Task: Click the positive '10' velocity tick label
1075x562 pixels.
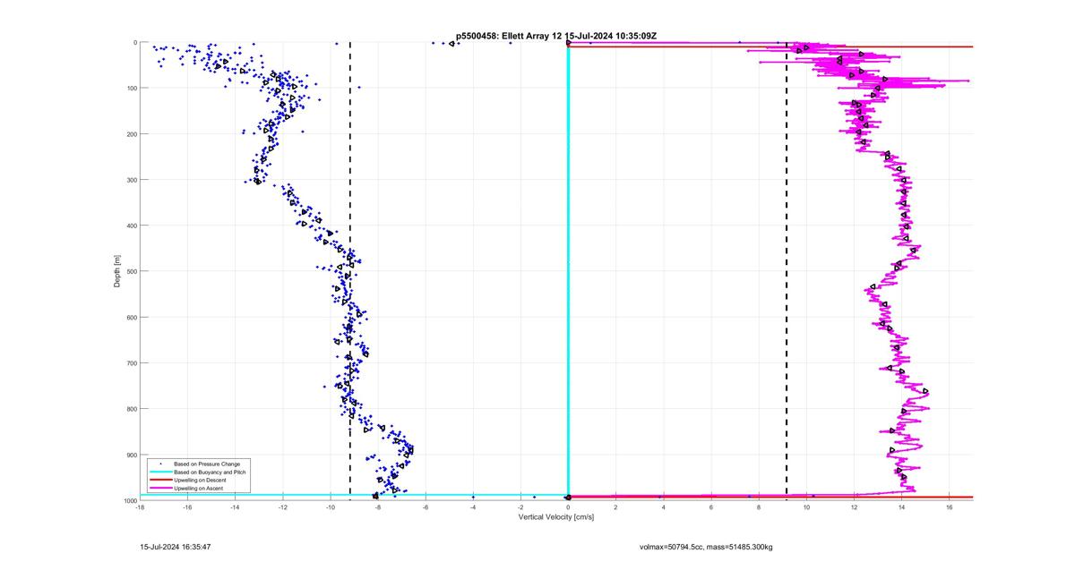Action: [806, 507]
